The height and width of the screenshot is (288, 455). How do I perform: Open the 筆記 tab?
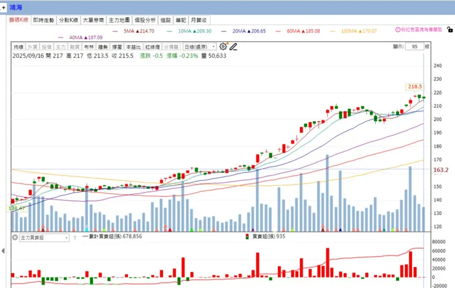tap(181, 20)
